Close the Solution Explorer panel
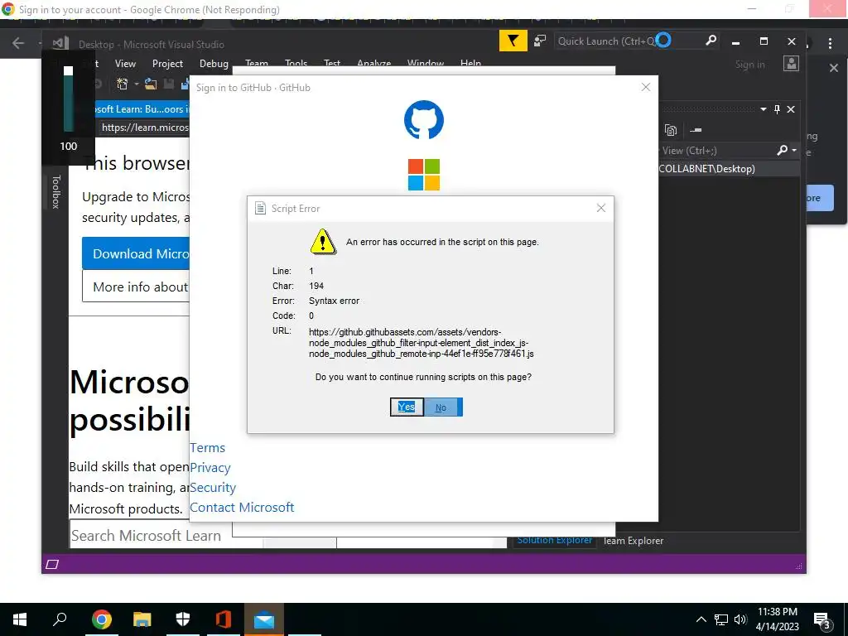 pyautogui.click(x=791, y=109)
